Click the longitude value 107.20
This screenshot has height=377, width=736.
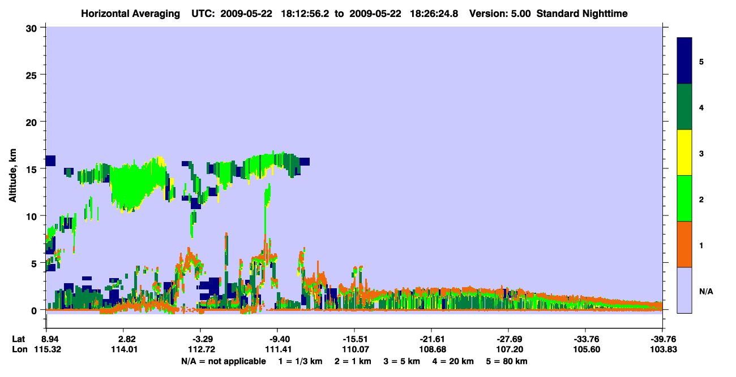(508, 350)
